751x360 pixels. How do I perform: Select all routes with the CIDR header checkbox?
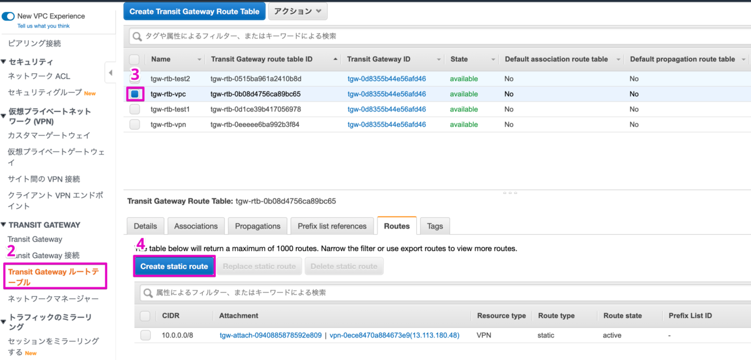point(145,316)
